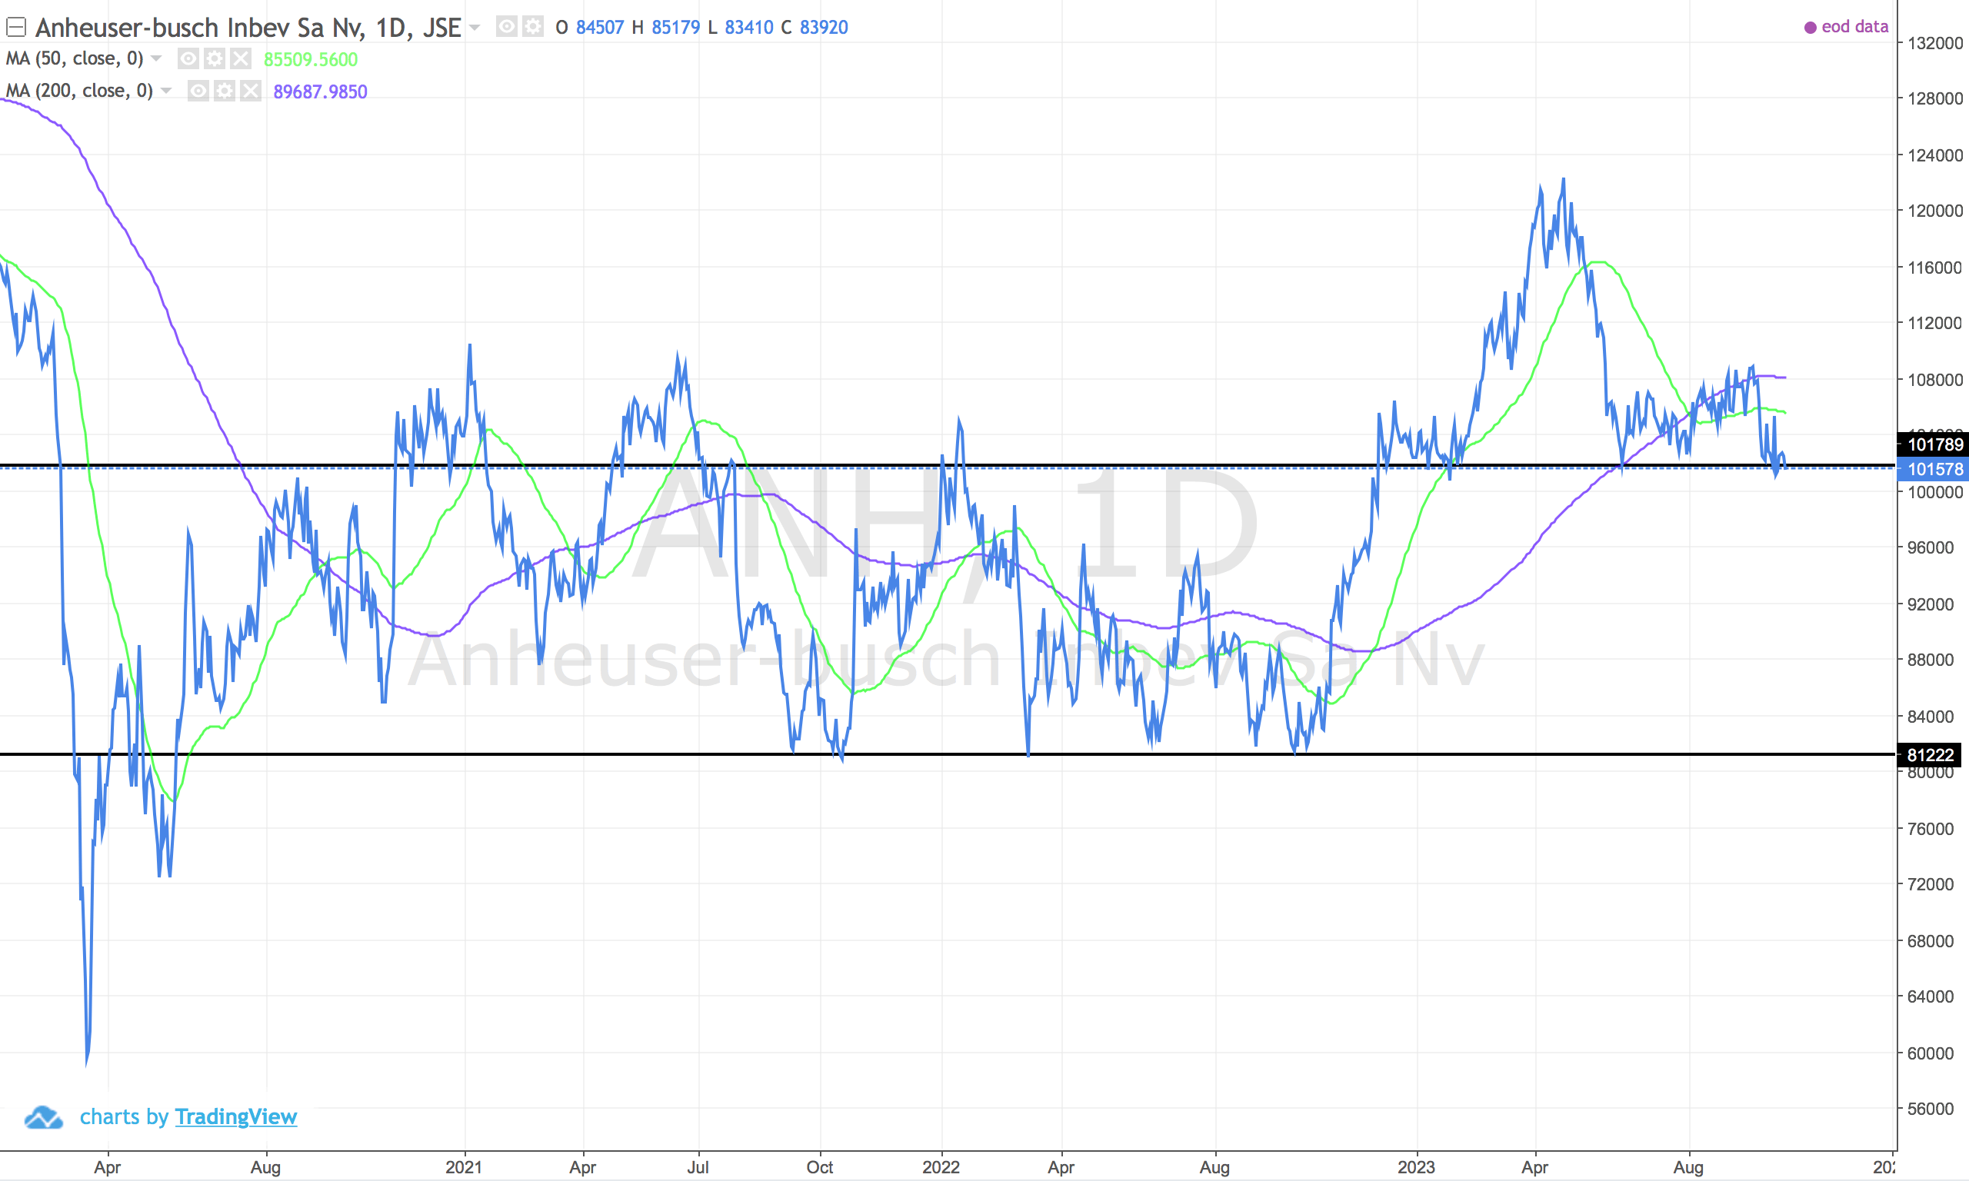The image size is (1969, 1181).
Task: Click the 64000 price axis label
Action: [x=1931, y=996]
